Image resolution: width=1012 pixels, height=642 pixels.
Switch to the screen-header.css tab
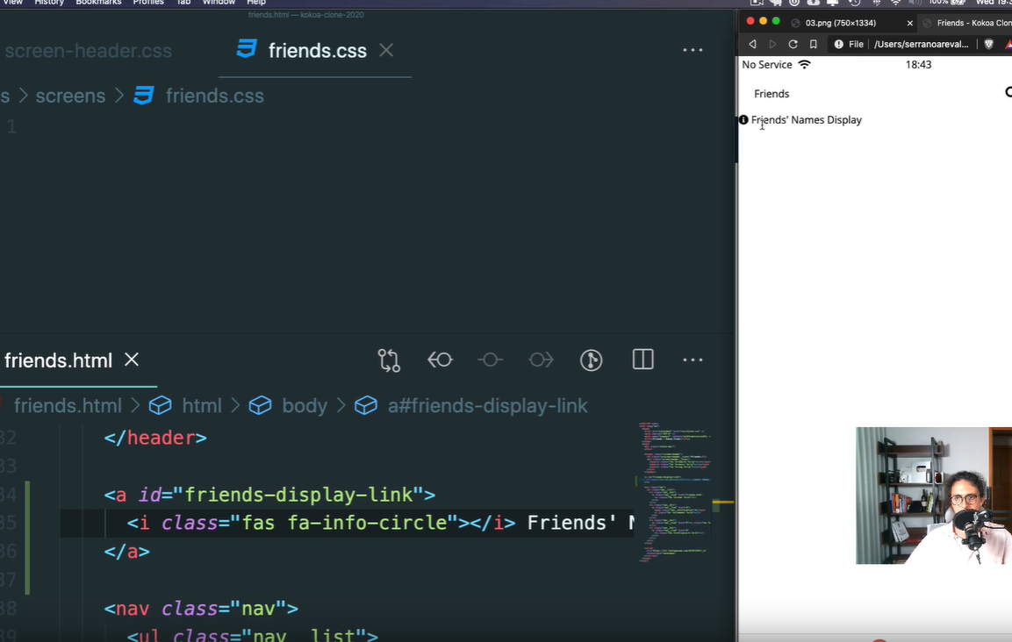(x=89, y=50)
